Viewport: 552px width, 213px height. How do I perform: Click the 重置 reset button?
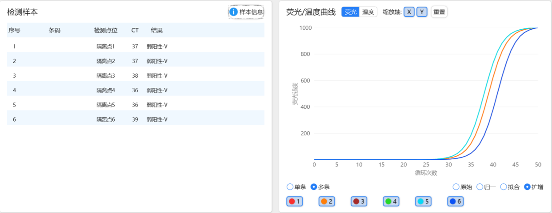click(x=439, y=12)
